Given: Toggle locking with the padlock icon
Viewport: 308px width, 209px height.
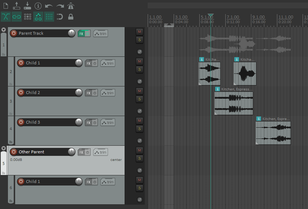Looking at the screenshot, I should (71, 17).
